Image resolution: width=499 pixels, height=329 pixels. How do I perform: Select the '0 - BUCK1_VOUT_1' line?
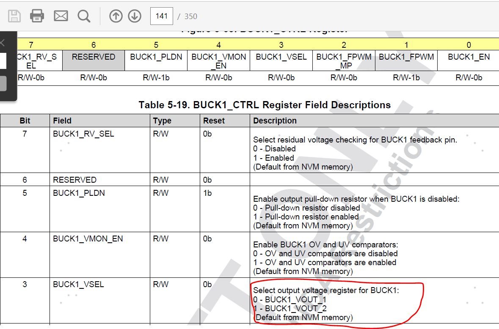(x=289, y=299)
